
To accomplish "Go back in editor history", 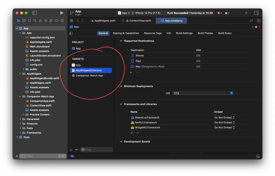I will [x=78, y=21].
